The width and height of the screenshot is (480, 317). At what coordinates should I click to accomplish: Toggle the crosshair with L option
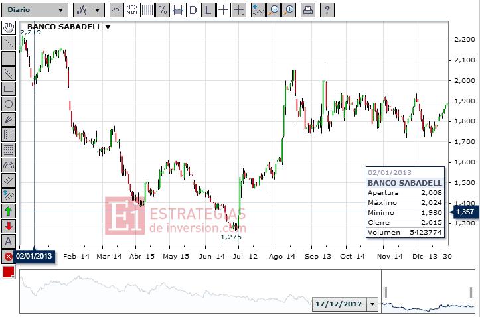(x=239, y=10)
